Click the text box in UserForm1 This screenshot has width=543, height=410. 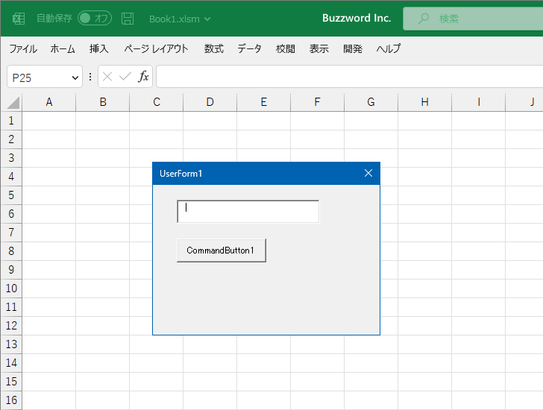coord(248,212)
